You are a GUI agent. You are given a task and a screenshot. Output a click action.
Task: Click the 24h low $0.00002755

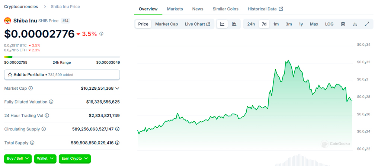pos(16,63)
